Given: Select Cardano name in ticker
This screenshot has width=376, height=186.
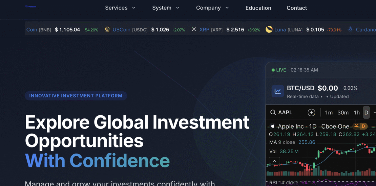Looking at the screenshot, I should [366, 30].
